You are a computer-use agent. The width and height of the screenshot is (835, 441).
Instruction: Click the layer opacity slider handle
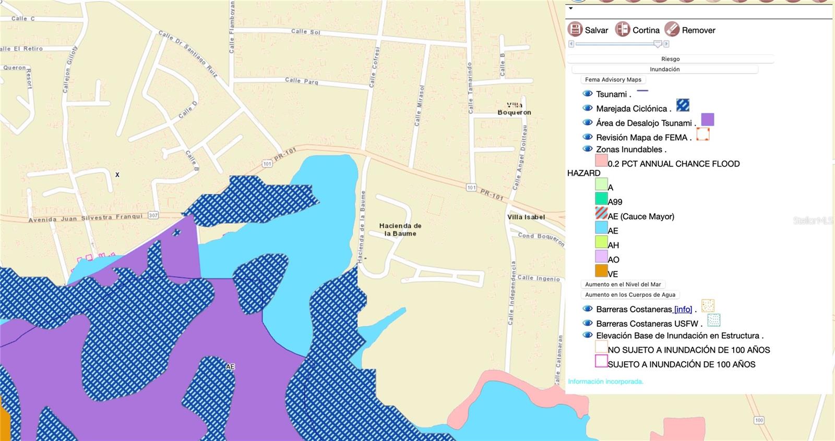click(658, 44)
